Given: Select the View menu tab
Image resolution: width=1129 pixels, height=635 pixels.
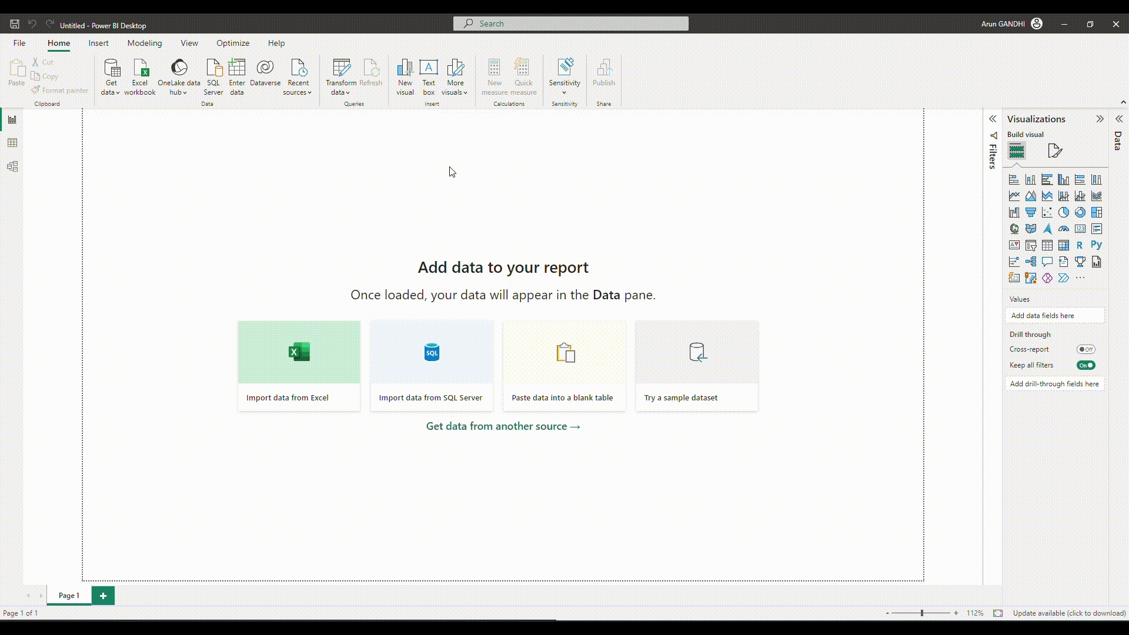Looking at the screenshot, I should coord(188,44).
